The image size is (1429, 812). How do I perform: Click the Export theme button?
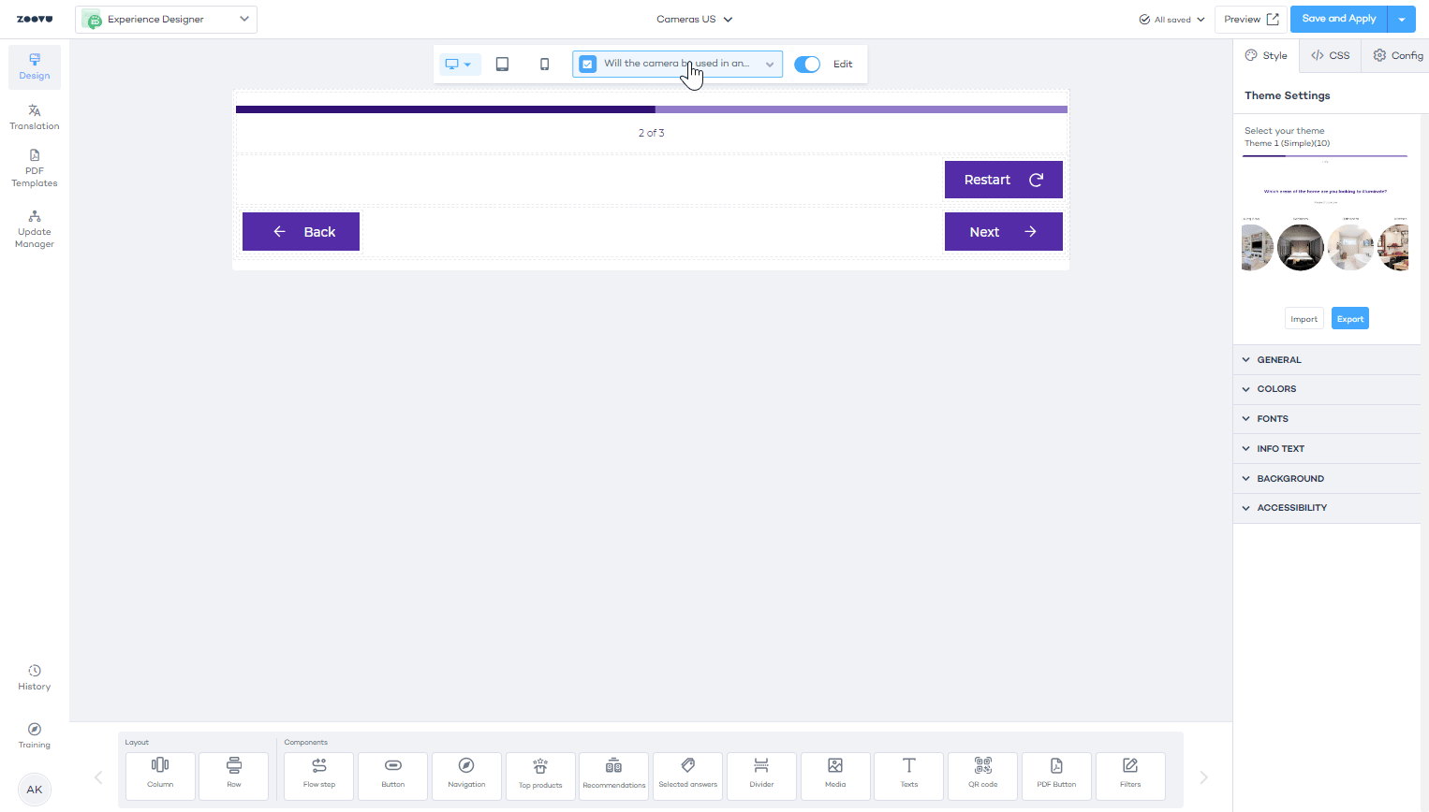(x=1349, y=319)
